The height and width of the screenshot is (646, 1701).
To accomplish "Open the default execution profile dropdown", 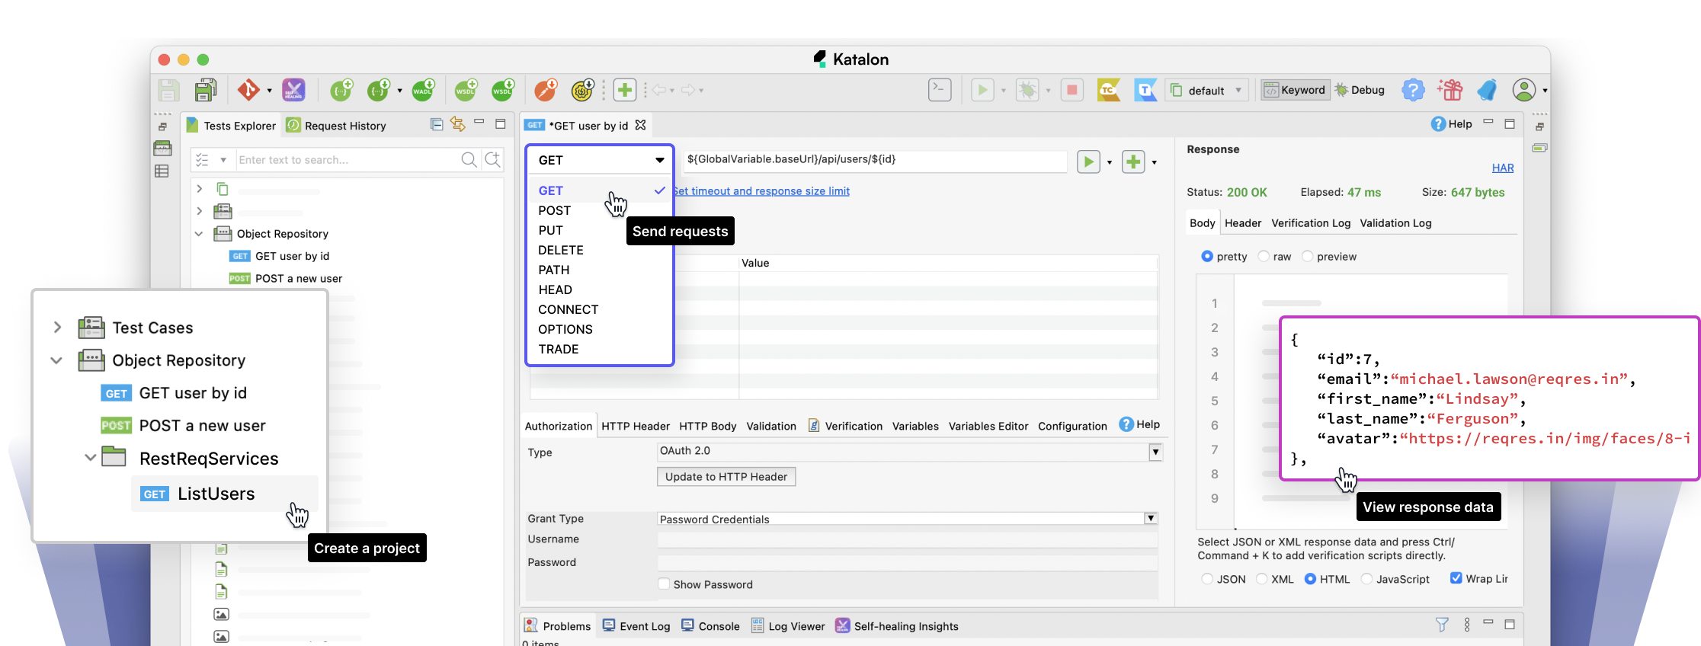I will click(1208, 90).
